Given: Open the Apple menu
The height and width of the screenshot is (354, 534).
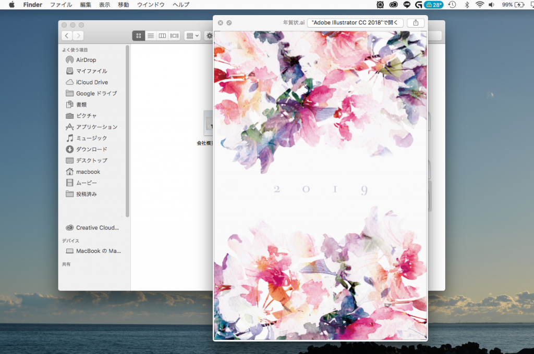Looking at the screenshot, I should pyautogui.click(x=11, y=5).
